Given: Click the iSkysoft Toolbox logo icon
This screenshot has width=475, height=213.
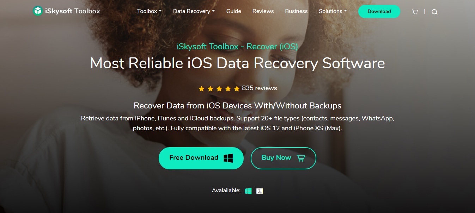Looking at the screenshot, I should click(38, 11).
